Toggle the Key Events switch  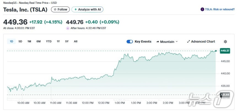click(130, 42)
